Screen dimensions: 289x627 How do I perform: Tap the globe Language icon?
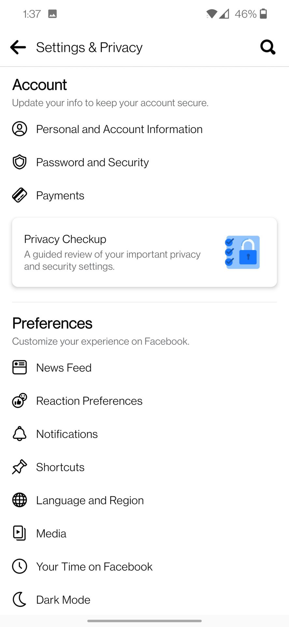click(20, 500)
